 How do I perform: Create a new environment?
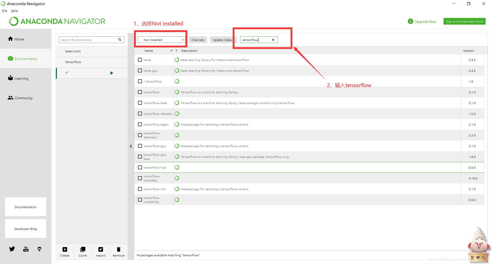65,252
